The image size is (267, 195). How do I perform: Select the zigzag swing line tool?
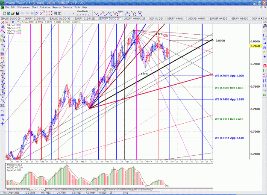pyautogui.click(x=3, y=62)
